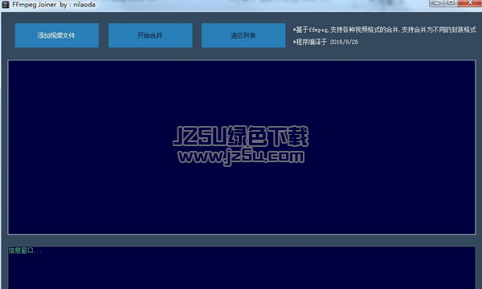The width and height of the screenshot is (482, 289).
Task: Clear the list with 清空列表 button
Action: tap(243, 35)
